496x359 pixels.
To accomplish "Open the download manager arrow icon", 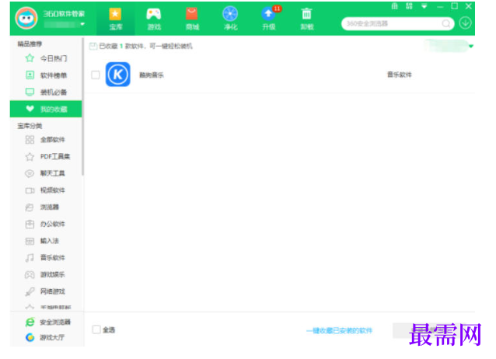I will click(x=465, y=23).
